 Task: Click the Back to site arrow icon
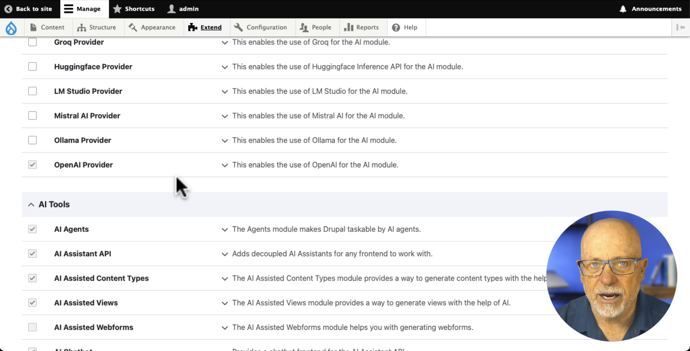click(x=8, y=9)
